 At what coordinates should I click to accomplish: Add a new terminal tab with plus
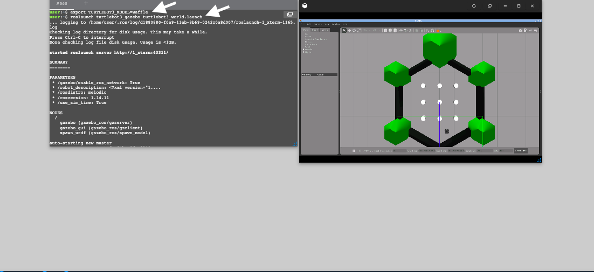point(86,3)
